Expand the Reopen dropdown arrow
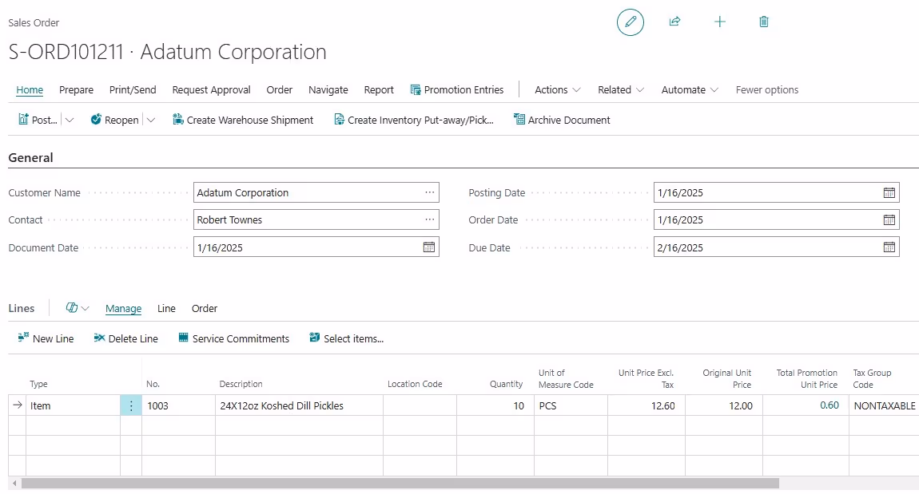919x494 pixels. pos(150,120)
